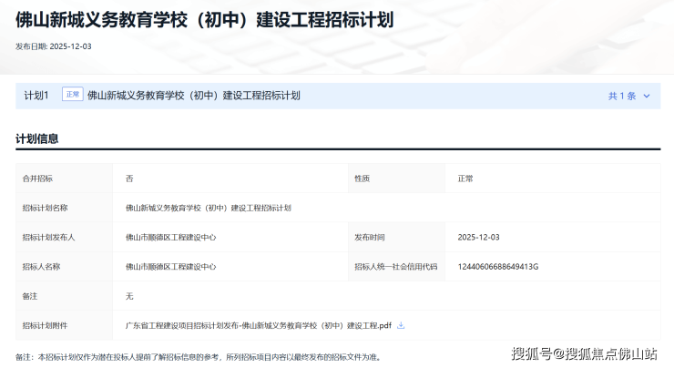Click the 发布日期: 2025-12-03 text
Screen dimensions: 674x368
54,46
